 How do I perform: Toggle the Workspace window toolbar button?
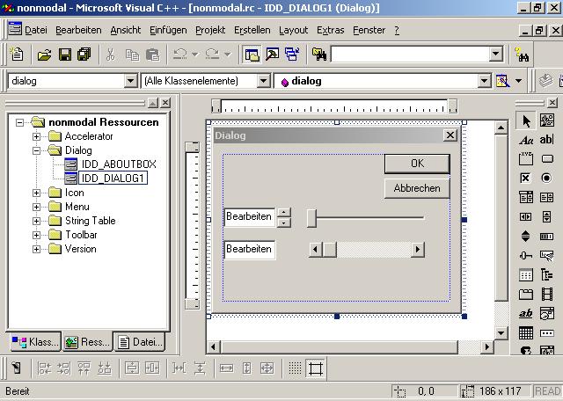(x=252, y=55)
